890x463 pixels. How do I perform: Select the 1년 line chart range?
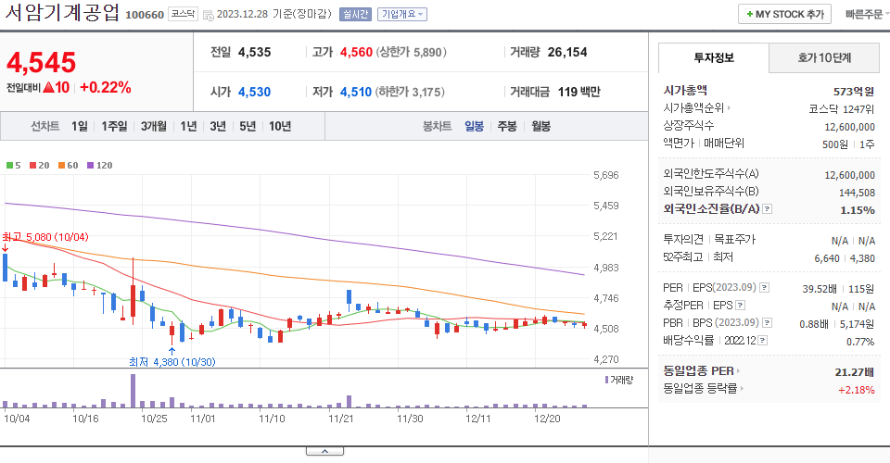(x=188, y=126)
